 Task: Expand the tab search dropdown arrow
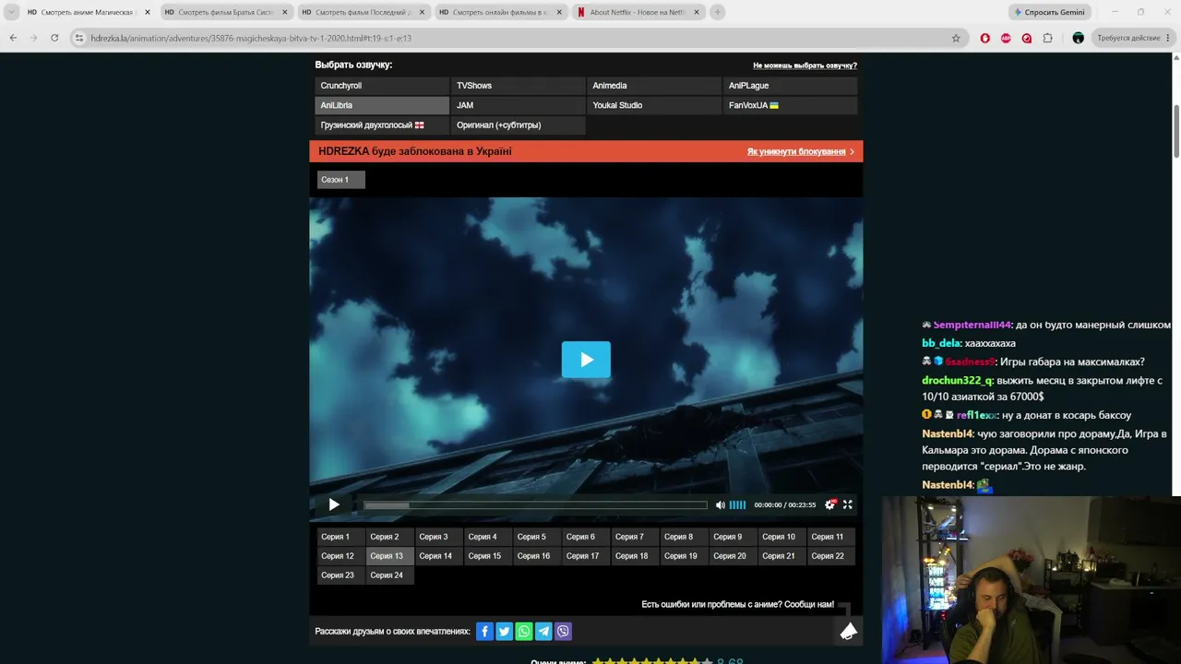click(12, 12)
